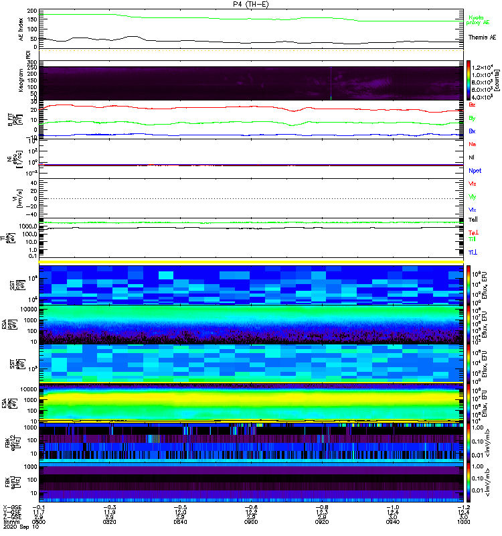Click the red Bz legend label
The height and width of the screenshot is (536, 502).
click(x=472, y=105)
